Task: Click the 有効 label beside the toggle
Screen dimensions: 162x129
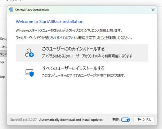Action: pos(116,120)
